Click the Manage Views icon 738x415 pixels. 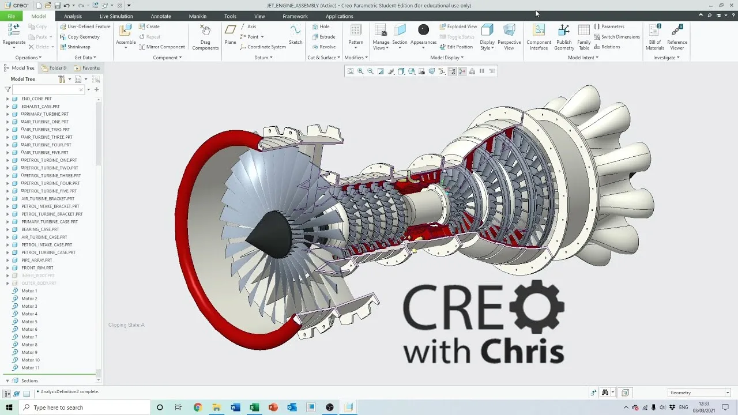(x=381, y=30)
